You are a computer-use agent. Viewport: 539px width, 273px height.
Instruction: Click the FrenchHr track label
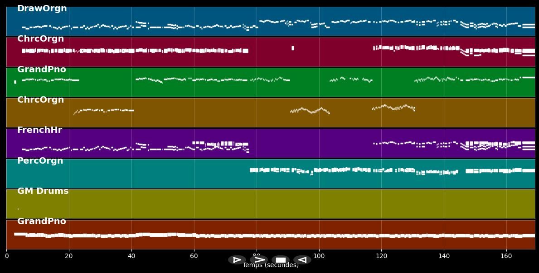(39, 130)
